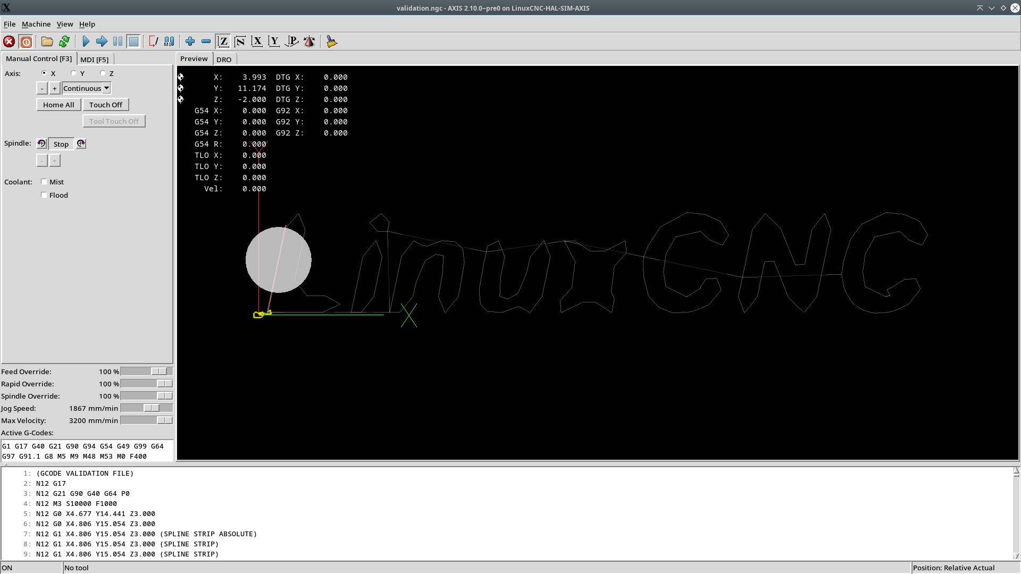Click Position: Relative Actual in status bar
The image size is (1021, 574).
pos(953,568)
